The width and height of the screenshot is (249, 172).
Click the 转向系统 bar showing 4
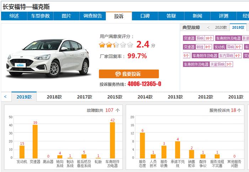tap(60, 157)
